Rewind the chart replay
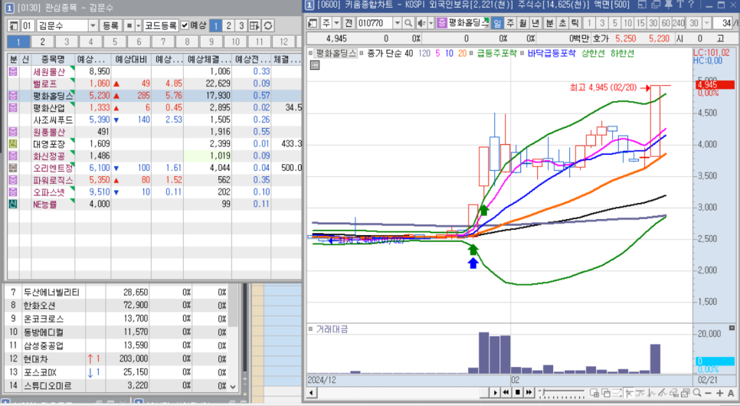The height and width of the screenshot is (406, 740). tap(506, 392)
